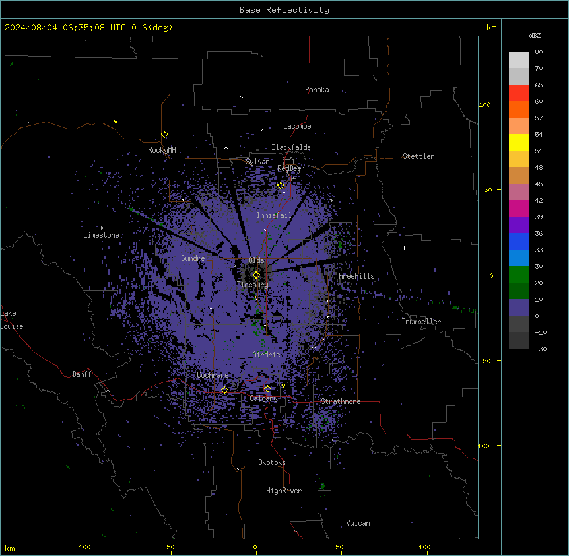Click the Vulcan city label
The height and width of the screenshot is (556, 569).
pos(358,523)
